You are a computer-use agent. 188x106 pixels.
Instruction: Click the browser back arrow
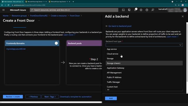tap(2, 5)
